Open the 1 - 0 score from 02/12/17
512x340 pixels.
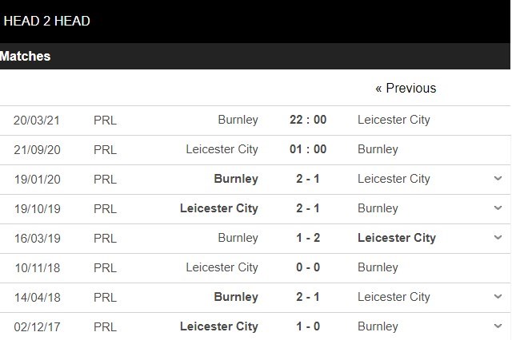click(308, 326)
